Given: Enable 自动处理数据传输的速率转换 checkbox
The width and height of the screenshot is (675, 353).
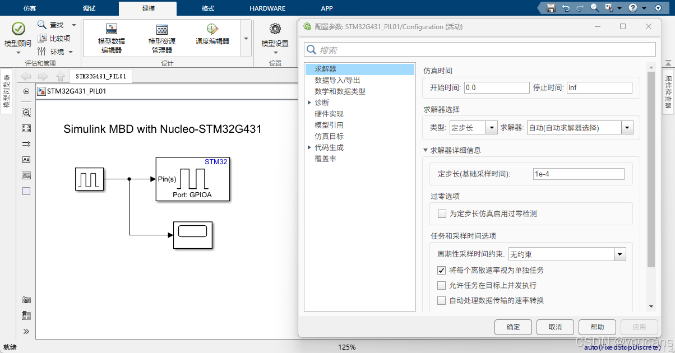Looking at the screenshot, I should coord(442,300).
